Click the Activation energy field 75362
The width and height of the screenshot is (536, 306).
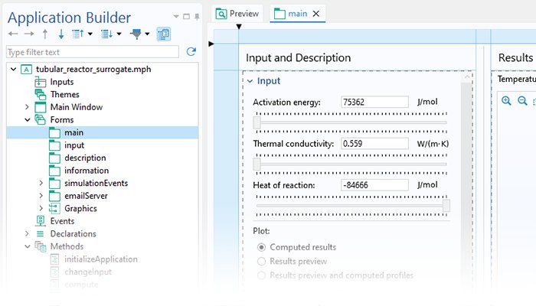click(x=374, y=102)
